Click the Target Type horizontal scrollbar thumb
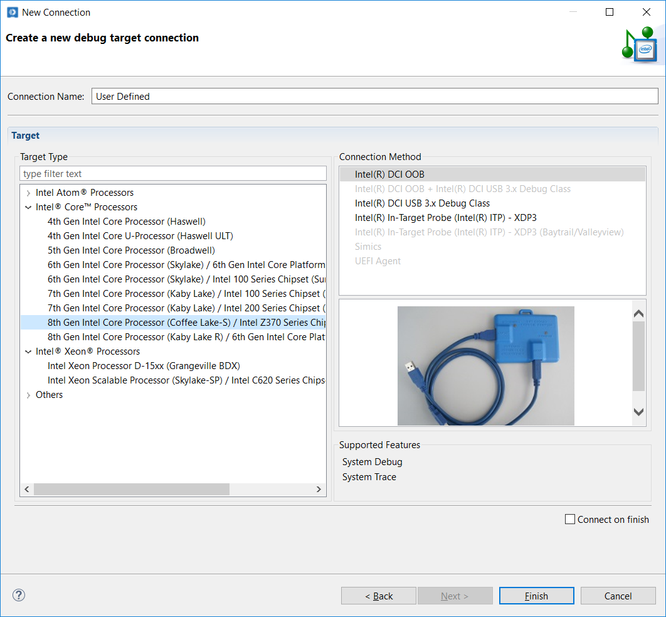Image resolution: width=666 pixels, height=617 pixels. pyautogui.click(x=132, y=489)
